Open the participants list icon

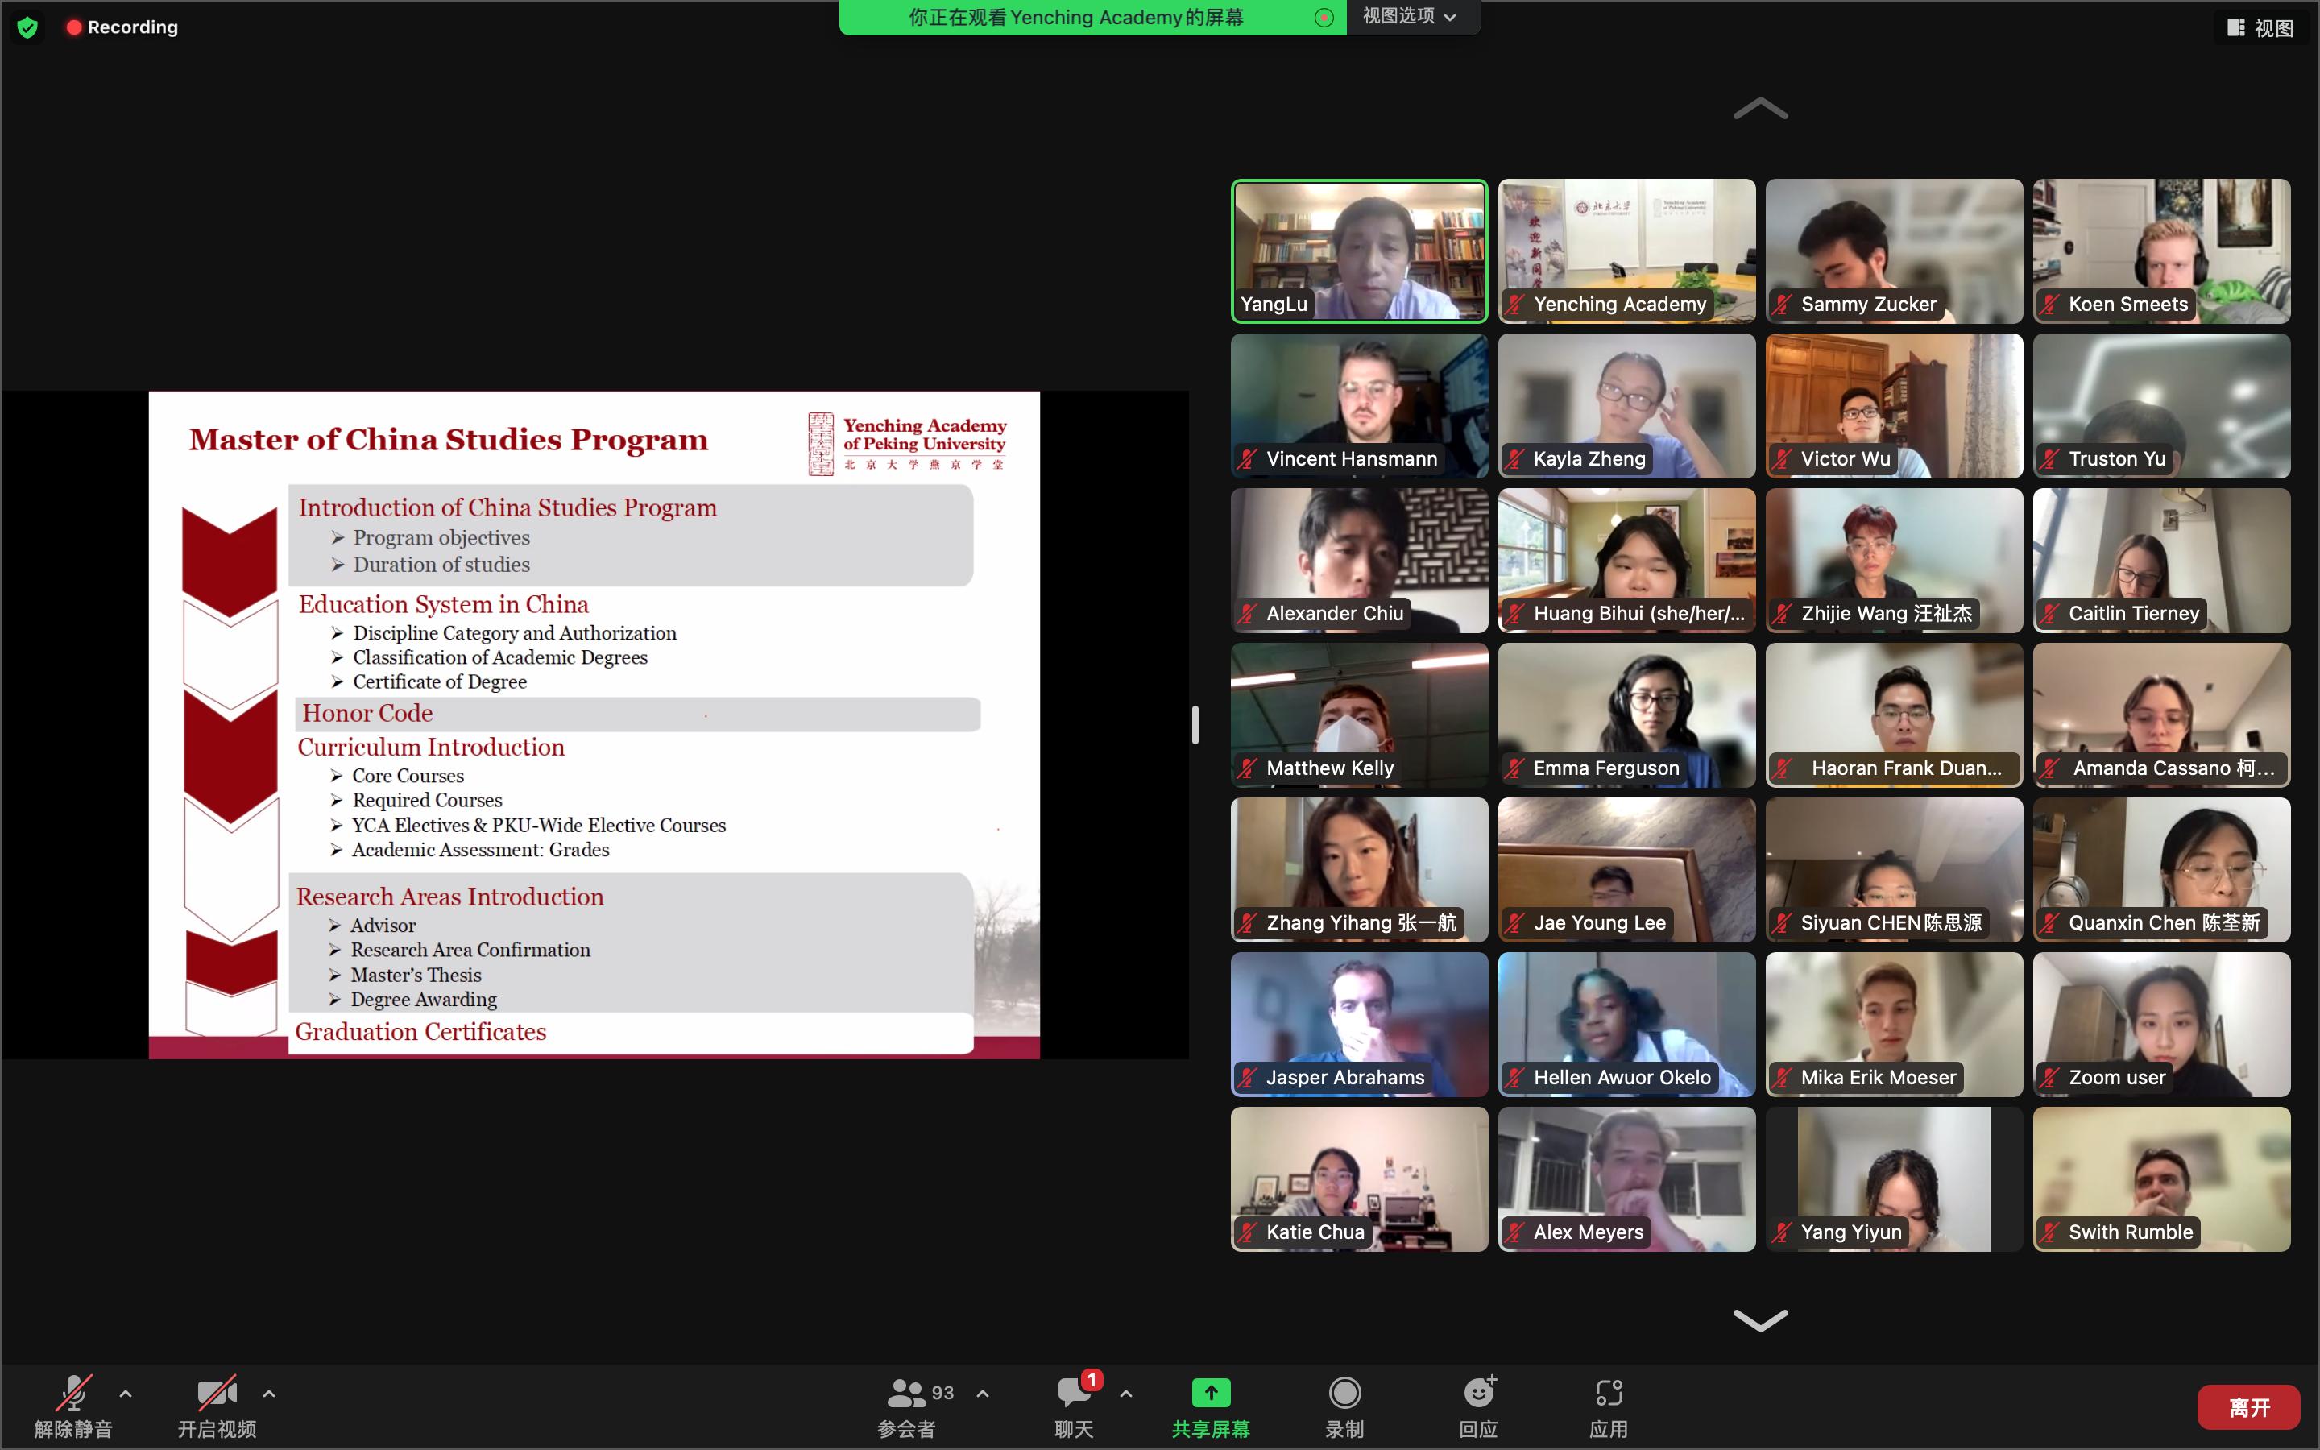coord(906,1393)
